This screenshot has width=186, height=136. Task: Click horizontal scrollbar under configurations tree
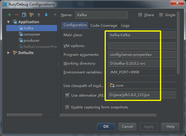point(24,115)
